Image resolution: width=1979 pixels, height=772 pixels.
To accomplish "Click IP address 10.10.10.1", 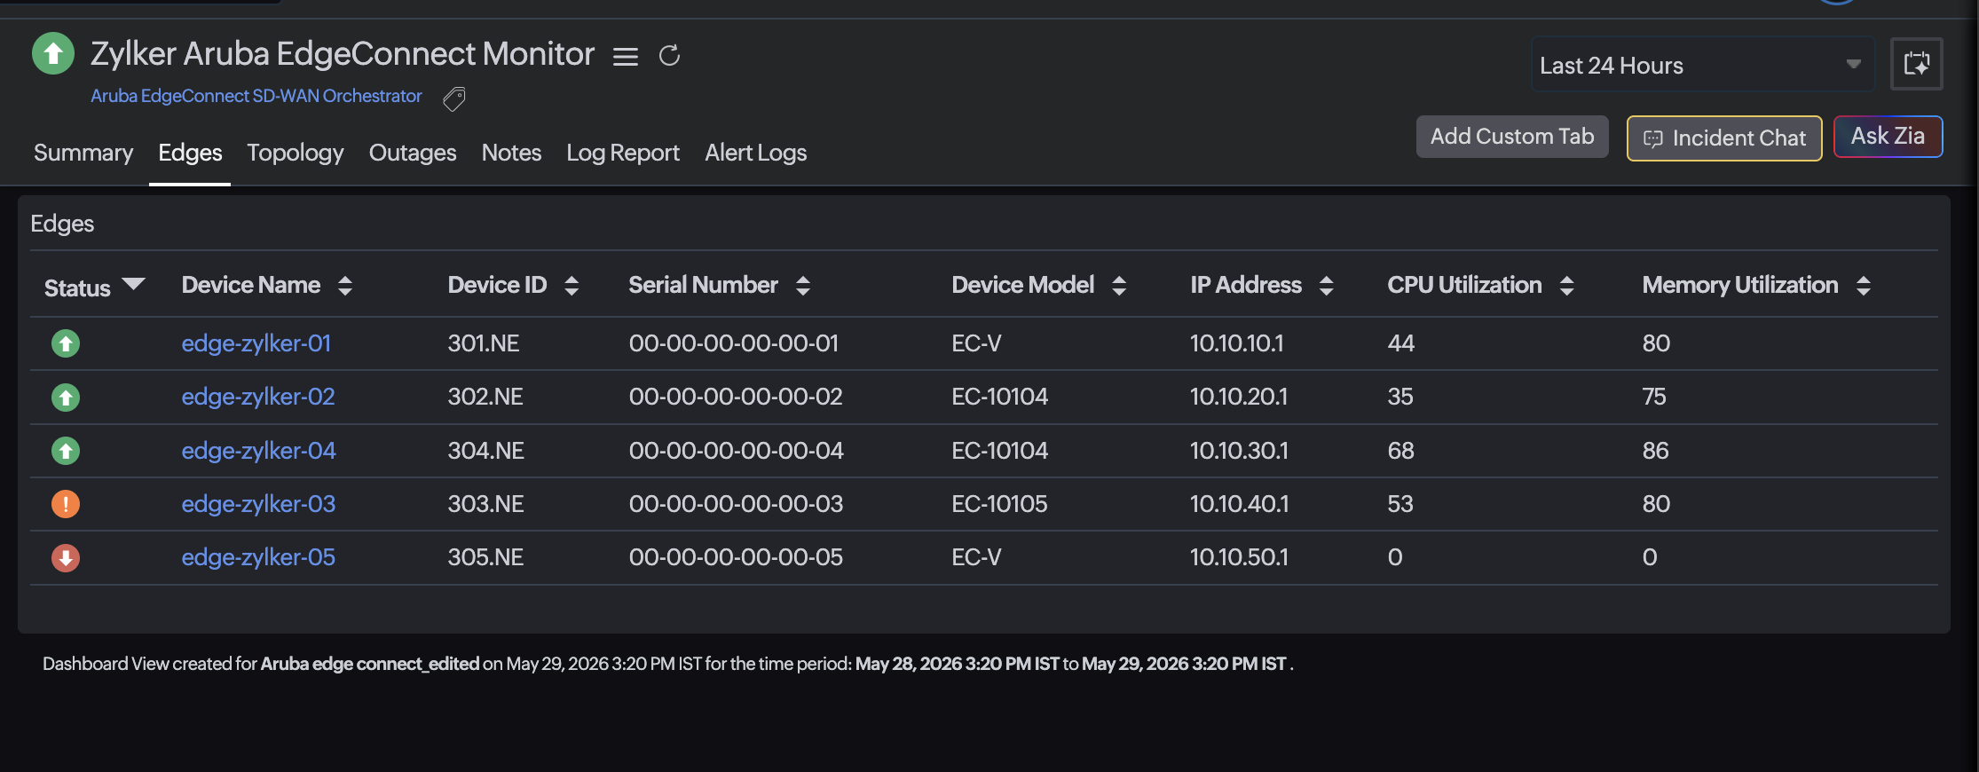I will tap(1237, 343).
